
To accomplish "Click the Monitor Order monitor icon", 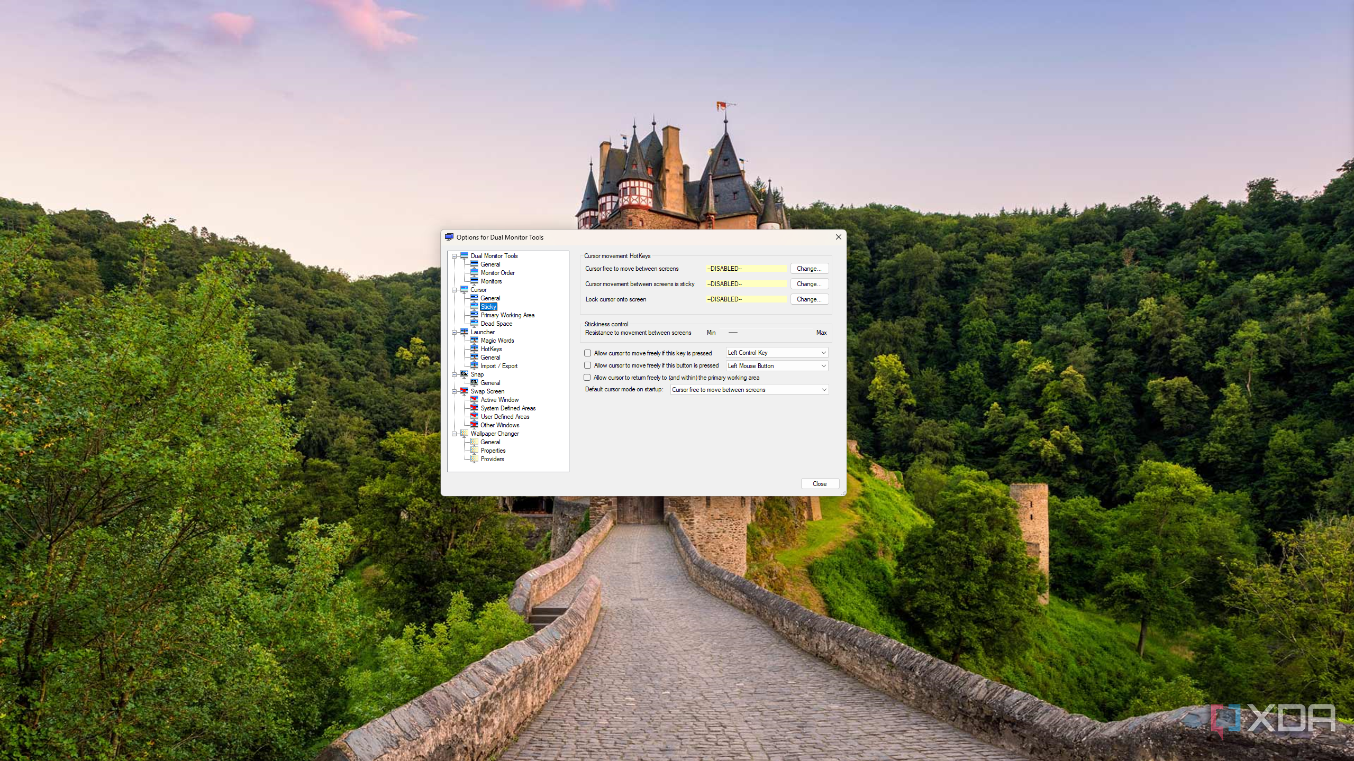I will point(474,273).
